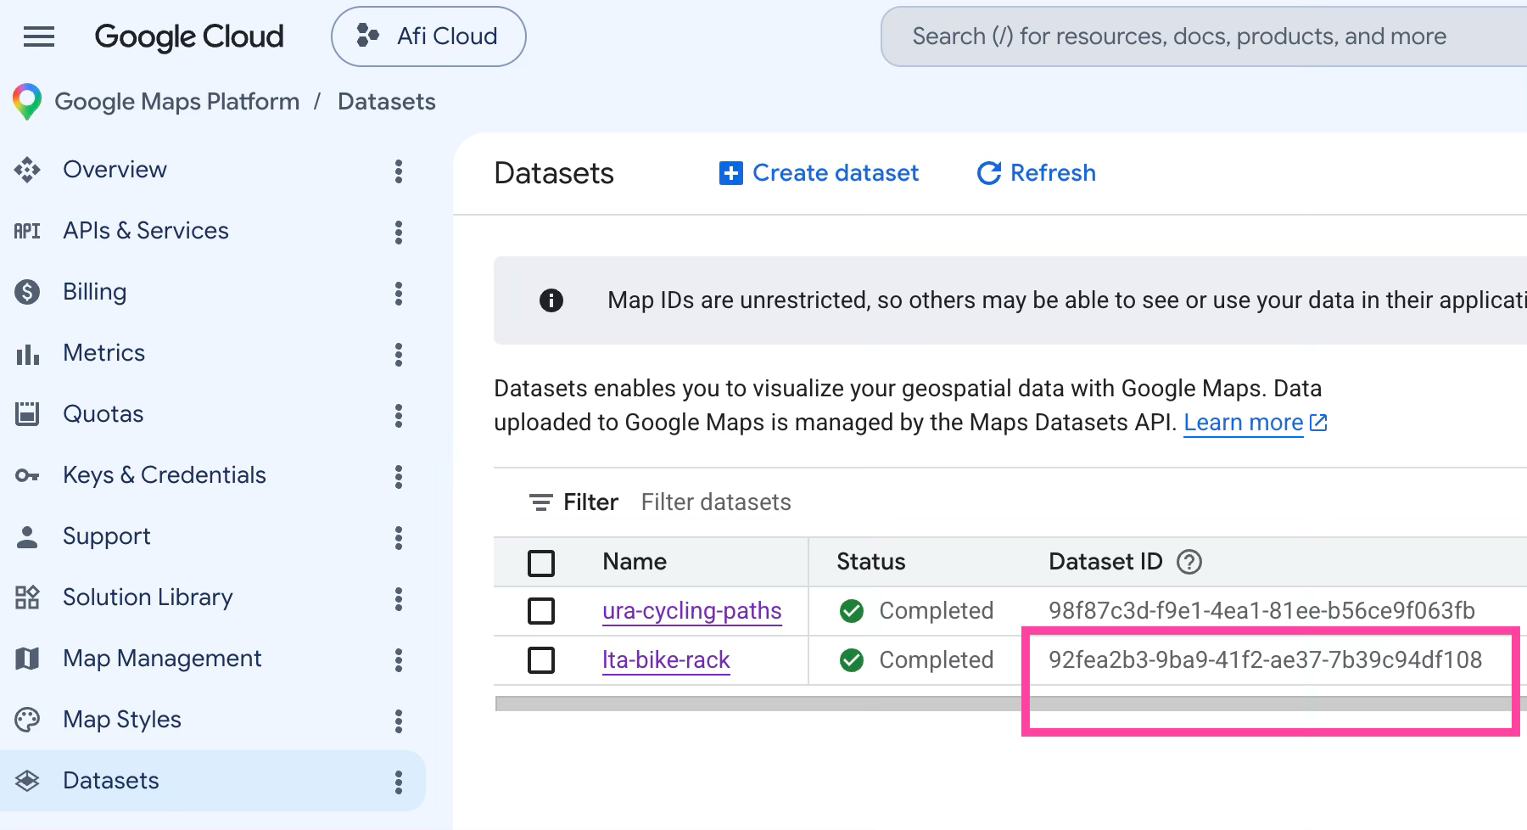
Task: Click the horizontal table scrollbar
Action: pyautogui.click(x=1011, y=704)
